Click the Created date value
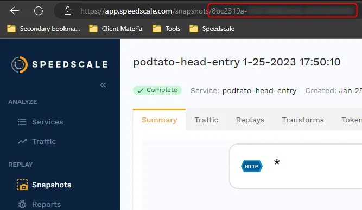The image size is (362, 210). pyautogui.click(x=350, y=91)
